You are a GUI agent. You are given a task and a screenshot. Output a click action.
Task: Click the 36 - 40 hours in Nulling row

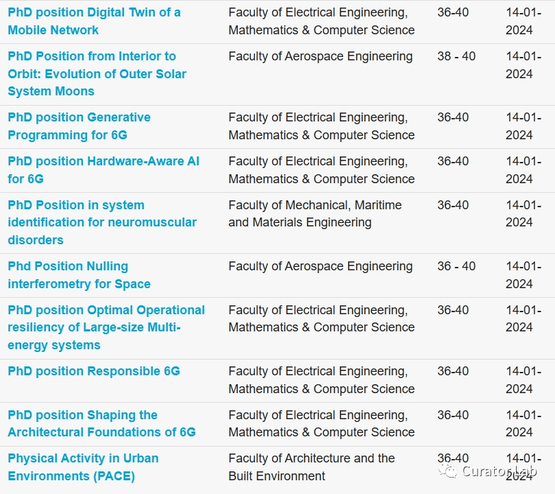456,266
